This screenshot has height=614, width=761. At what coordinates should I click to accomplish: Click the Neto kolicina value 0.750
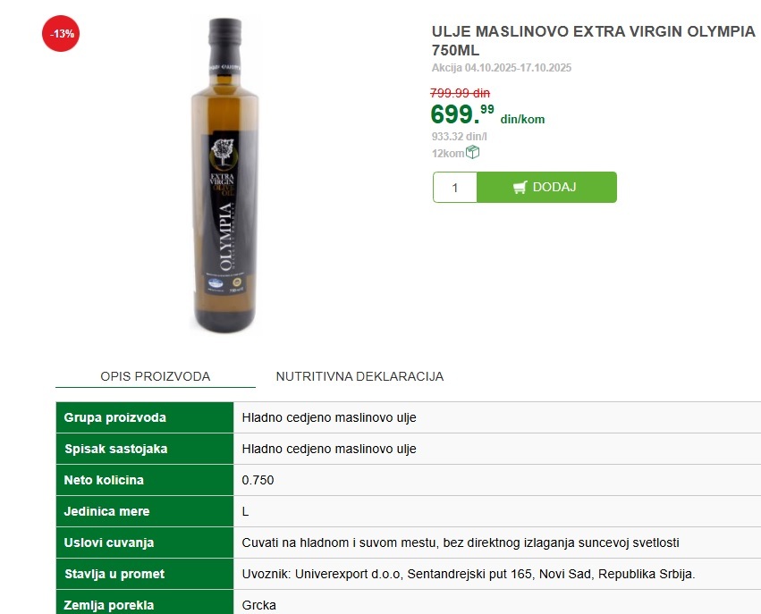pyautogui.click(x=258, y=480)
